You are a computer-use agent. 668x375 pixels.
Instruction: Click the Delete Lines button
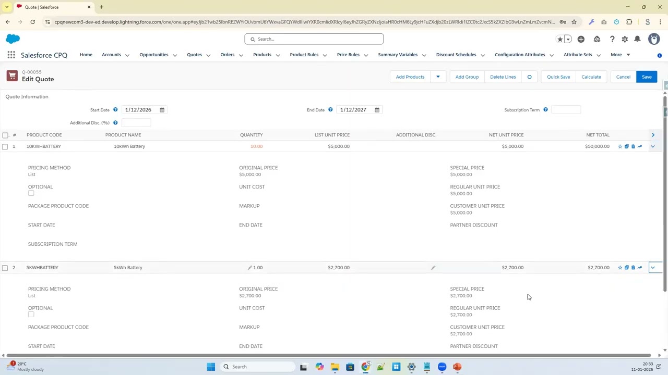pos(503,77)
